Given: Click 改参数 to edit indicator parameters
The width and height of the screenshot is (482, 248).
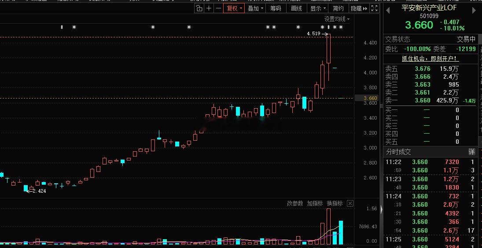Looking at the screenshot, I should pyautogui.click(x=295, y=203).
